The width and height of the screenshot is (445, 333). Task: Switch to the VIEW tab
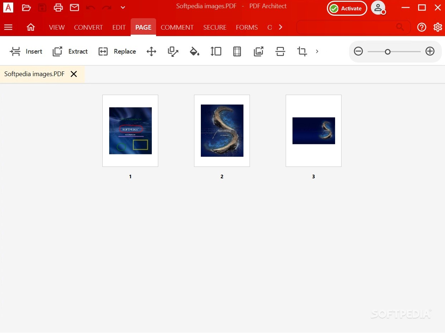pos(57,28)
